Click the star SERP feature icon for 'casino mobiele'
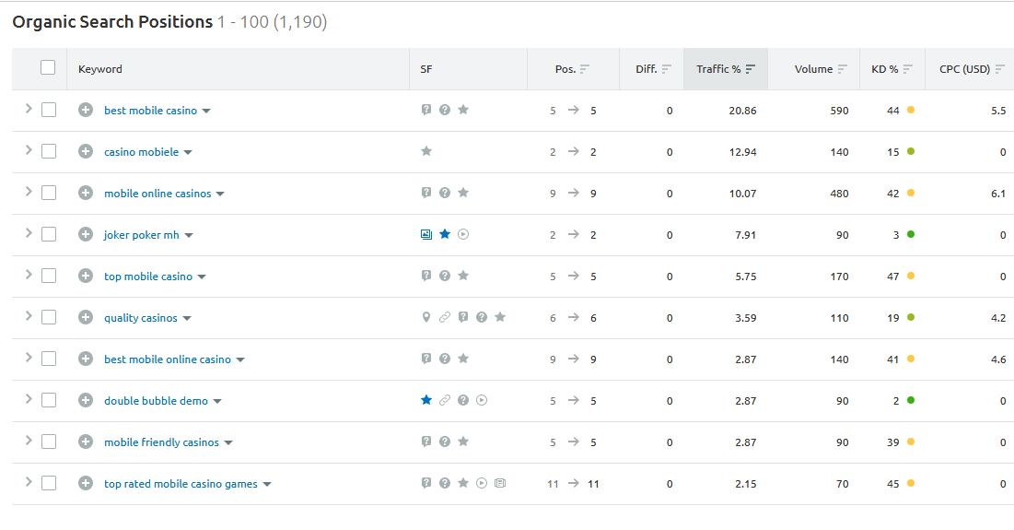 [x=426, y=152]
